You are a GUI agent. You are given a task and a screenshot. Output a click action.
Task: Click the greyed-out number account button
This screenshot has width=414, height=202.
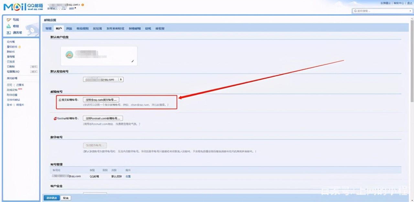click(95, 145)
